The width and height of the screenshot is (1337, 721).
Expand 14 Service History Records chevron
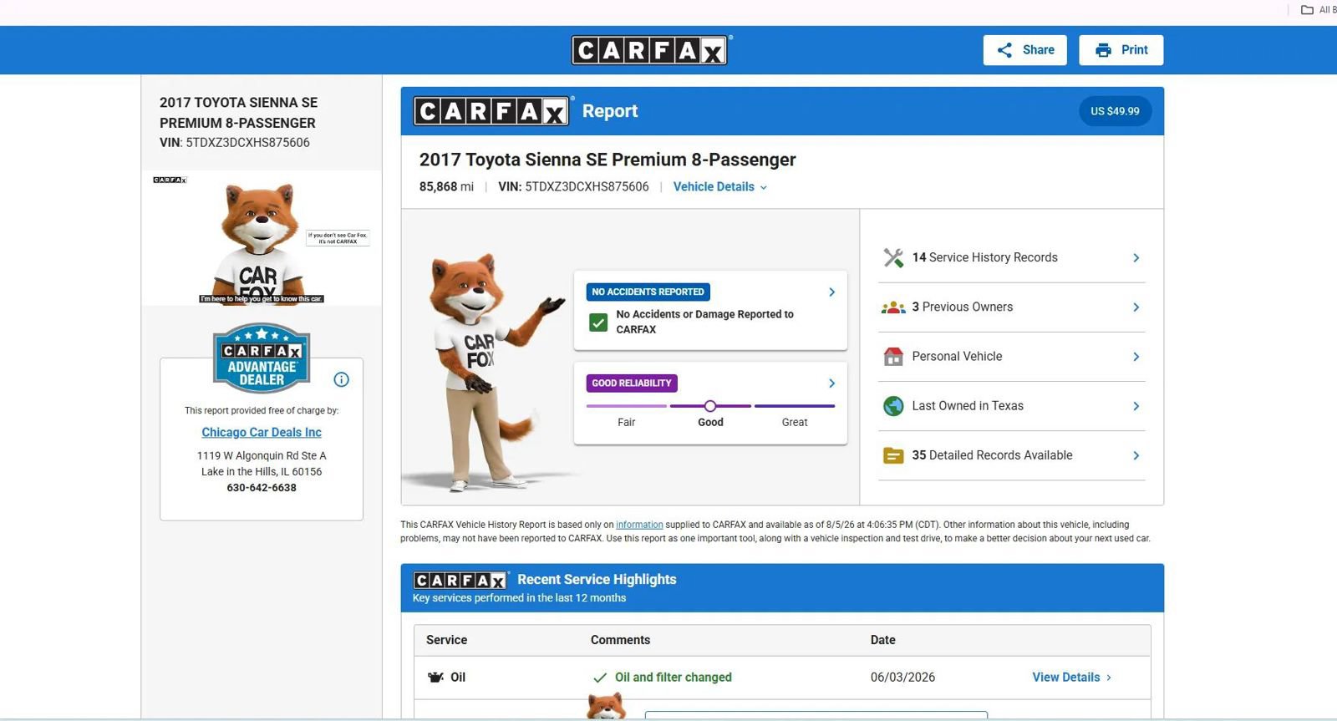(1136, 257)
